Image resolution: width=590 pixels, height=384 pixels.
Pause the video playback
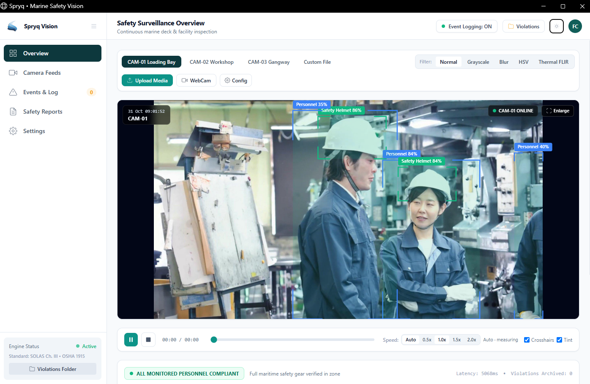pyautogui.click(x=131, y=340)
